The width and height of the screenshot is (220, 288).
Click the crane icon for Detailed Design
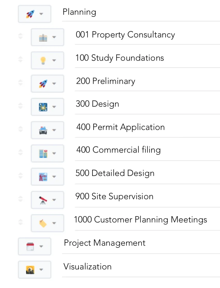(43, 177)
